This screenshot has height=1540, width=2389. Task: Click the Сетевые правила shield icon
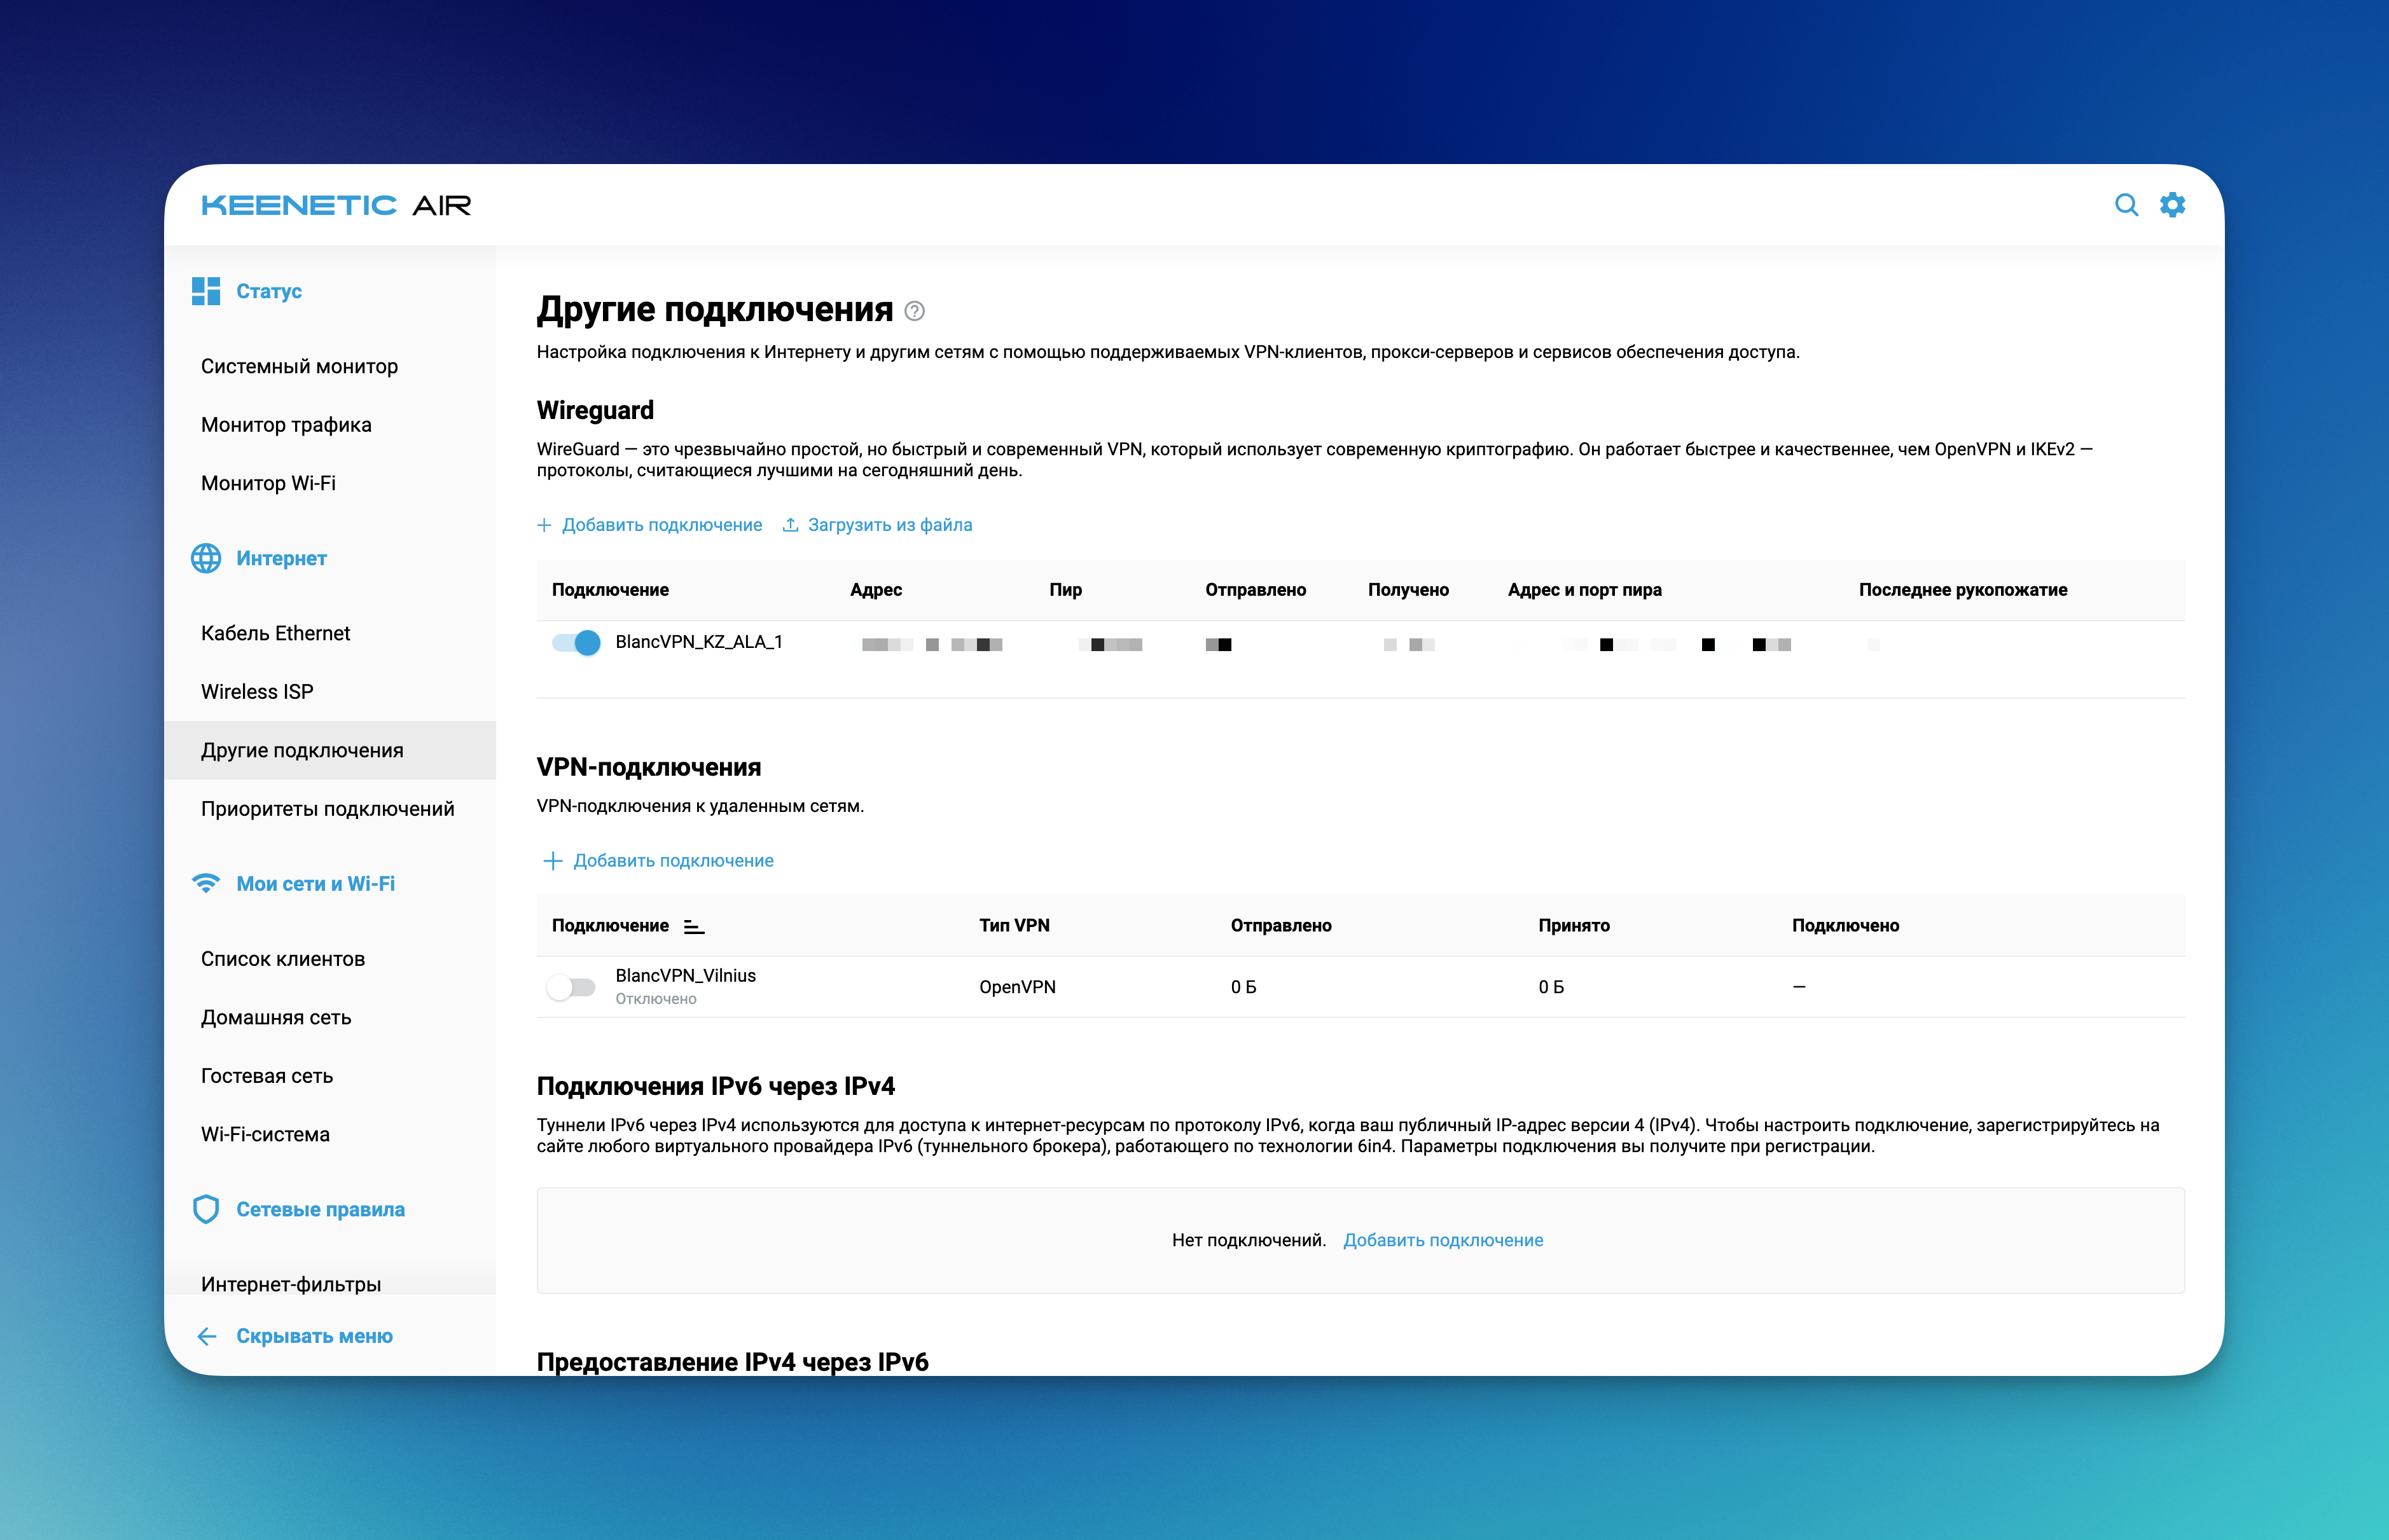206,1209
